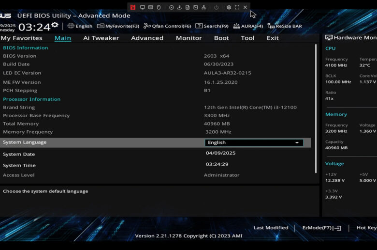
Task: Select the Main tab
Action: [63, 38]
